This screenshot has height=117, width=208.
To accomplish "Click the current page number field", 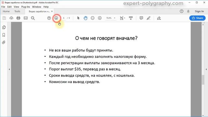I will [x=64, y=18].
